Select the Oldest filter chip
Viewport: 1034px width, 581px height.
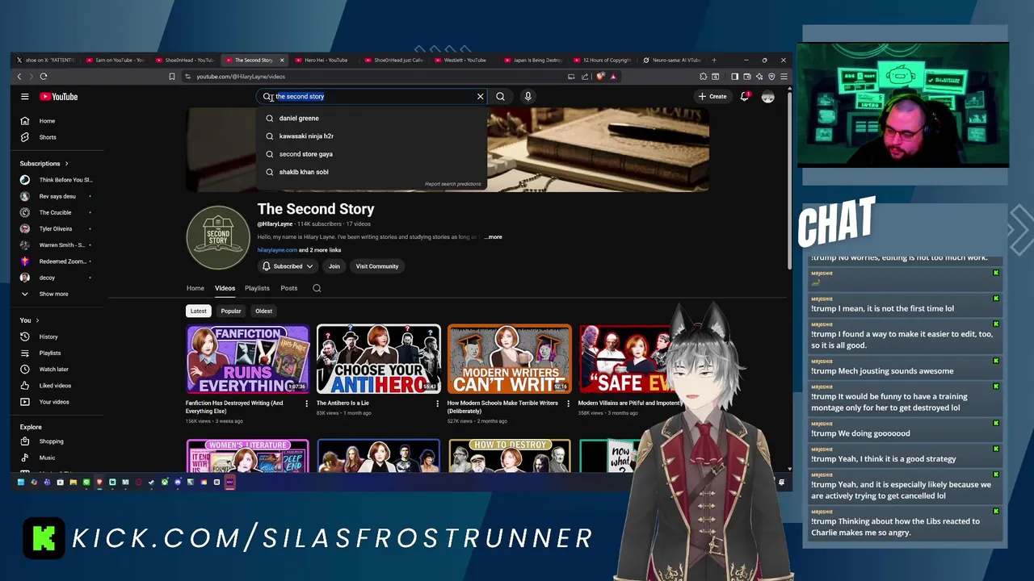(264, 311)
